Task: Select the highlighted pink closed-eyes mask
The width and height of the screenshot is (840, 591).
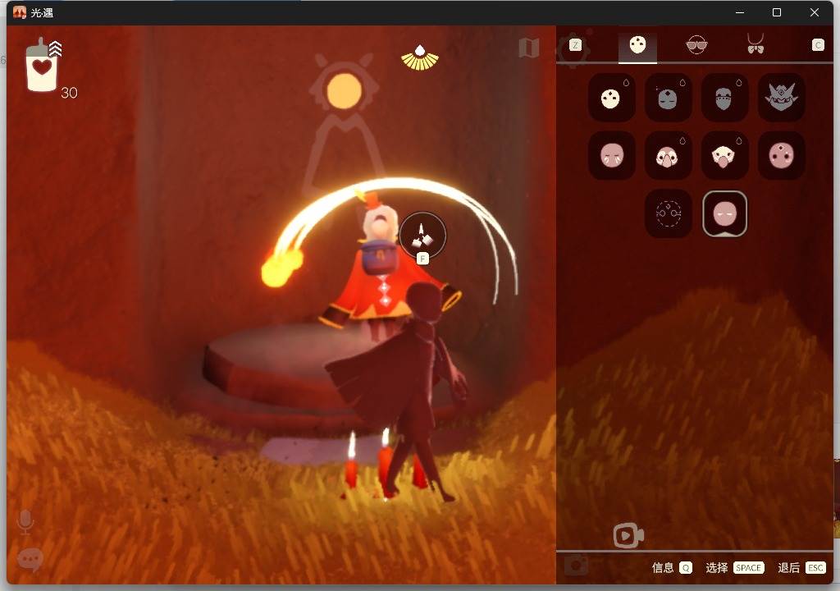Action: tap(724, 213)
